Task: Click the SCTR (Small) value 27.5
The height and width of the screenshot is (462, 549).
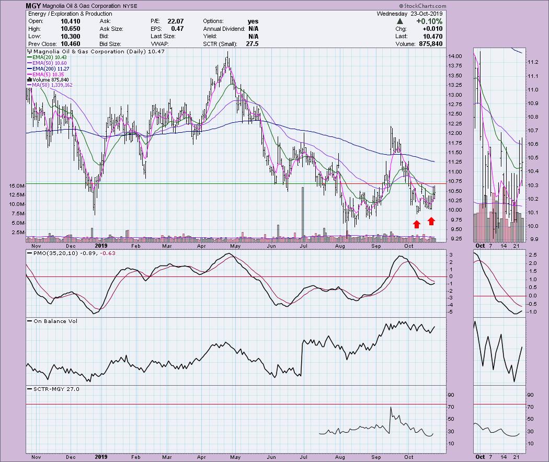Action: [252, 44]
